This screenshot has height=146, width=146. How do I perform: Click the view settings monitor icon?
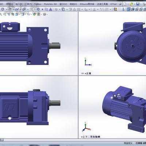pyautogui.click(x=45, y=14)
